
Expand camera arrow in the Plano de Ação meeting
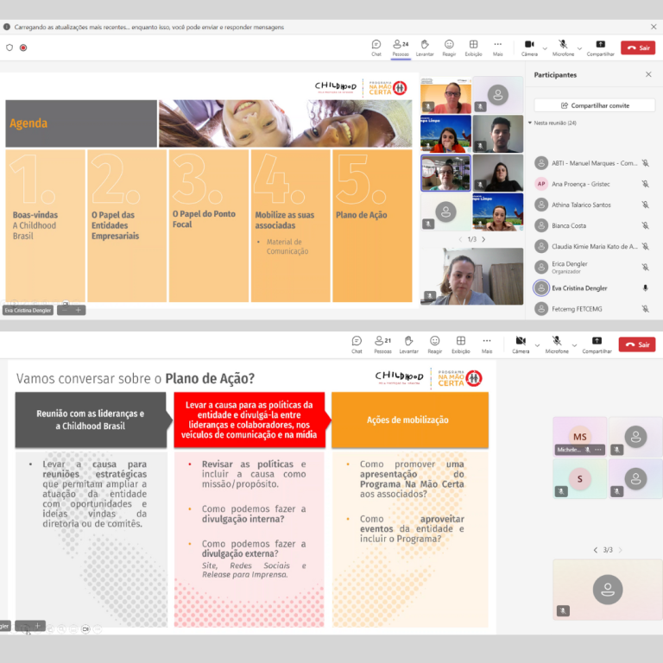pyautogui.click(x=538, y=345)
